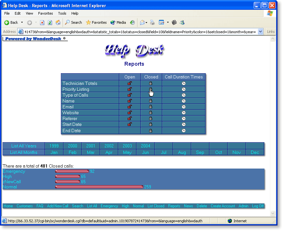Click the Emergency priority label link
284x232 pixels.
tap(14, 171)
